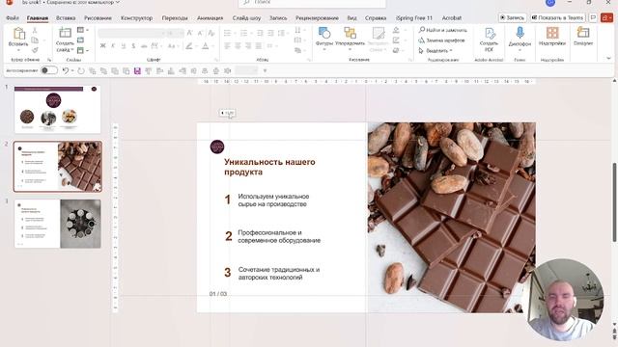This screenshot has width=618, height=347.
Task: Open the red share button dropdown
Action: tap(606, 17)
